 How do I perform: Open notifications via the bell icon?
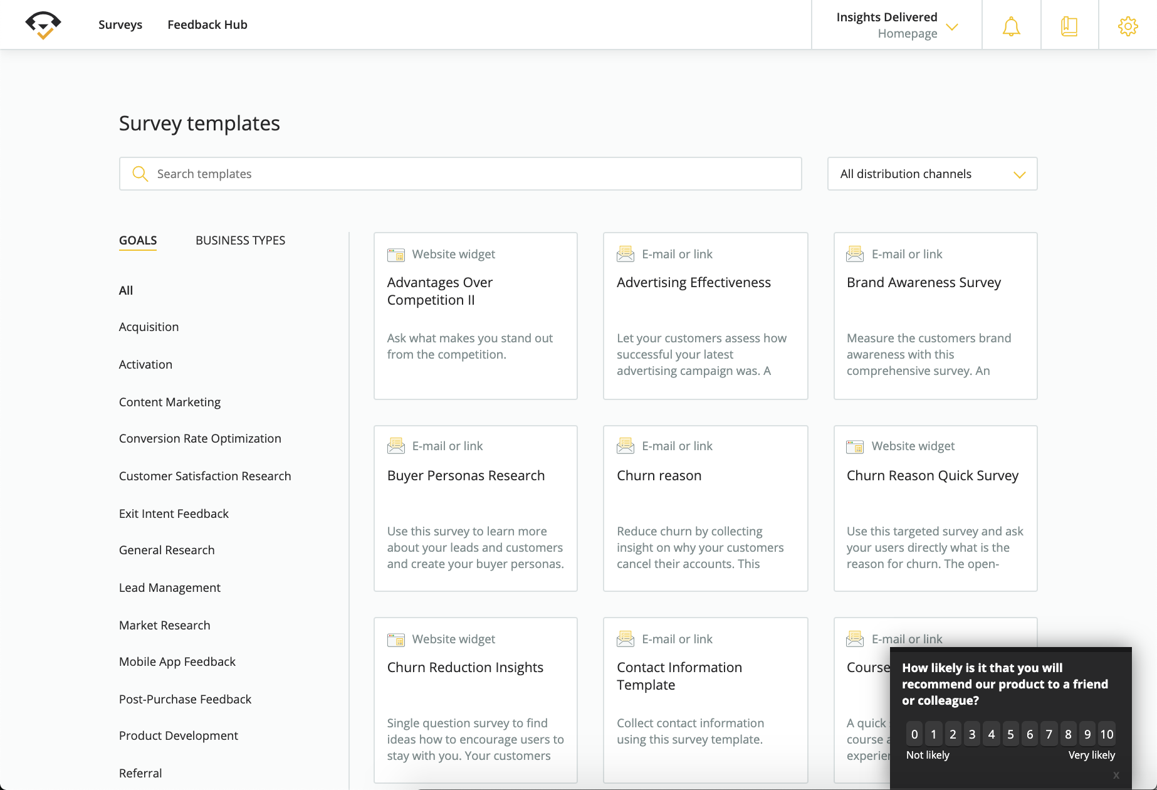(x=1010, y=25)
